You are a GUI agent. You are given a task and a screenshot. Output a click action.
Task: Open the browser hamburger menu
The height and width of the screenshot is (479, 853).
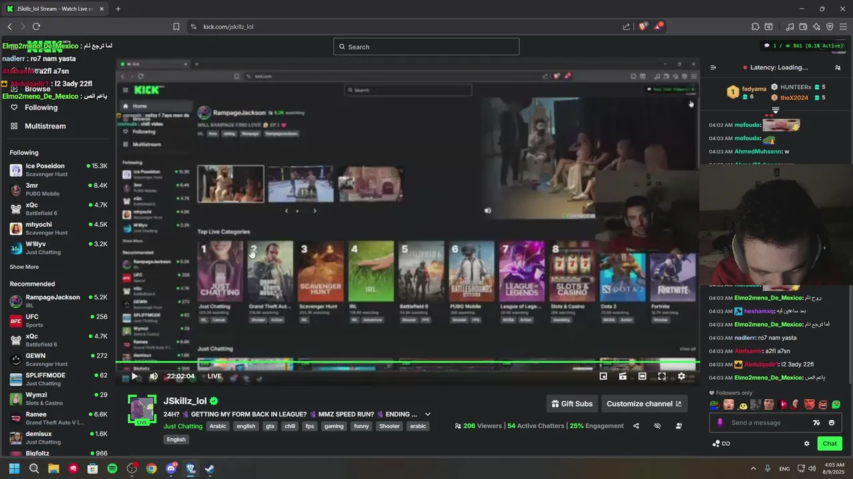[843, 27]
